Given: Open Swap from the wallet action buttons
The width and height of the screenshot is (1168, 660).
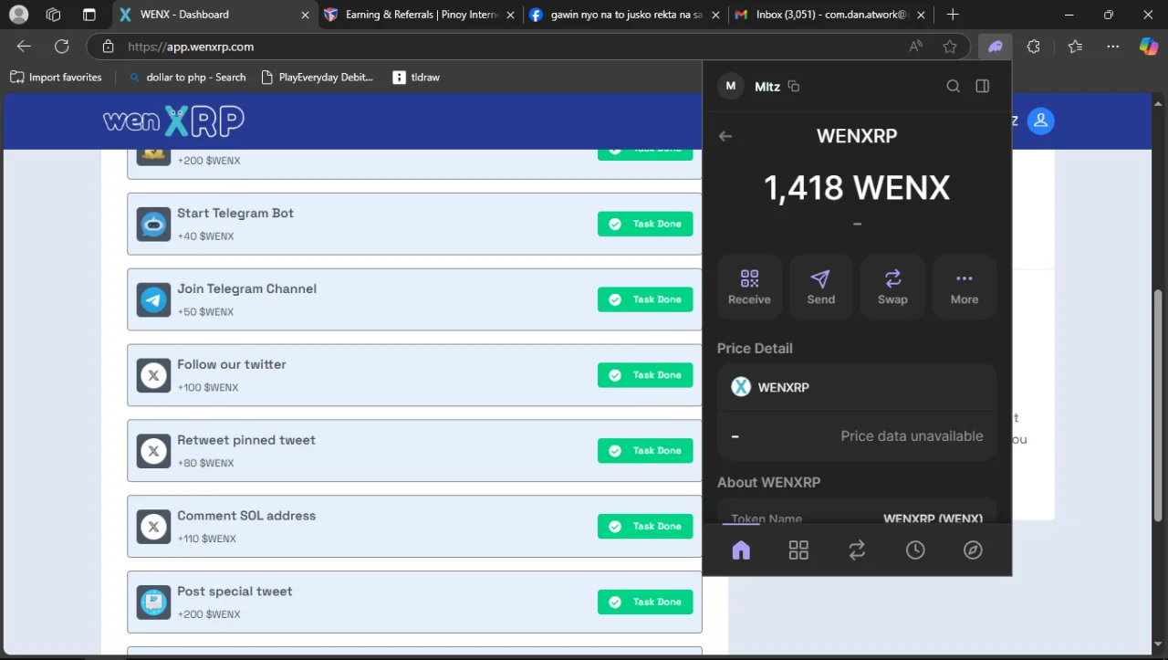Looking at the screenshot, I should pos(892,287).
